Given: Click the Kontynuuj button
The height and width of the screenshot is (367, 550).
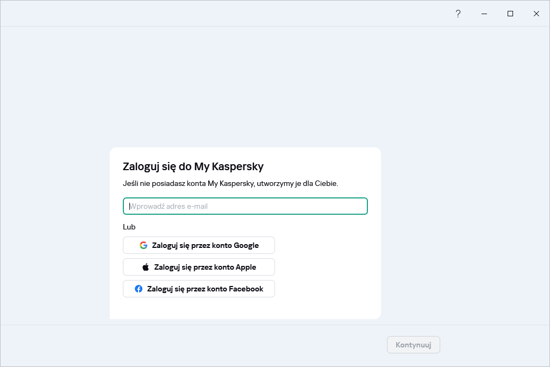Looking at the screenshot, I should click(x=413, y=345).
